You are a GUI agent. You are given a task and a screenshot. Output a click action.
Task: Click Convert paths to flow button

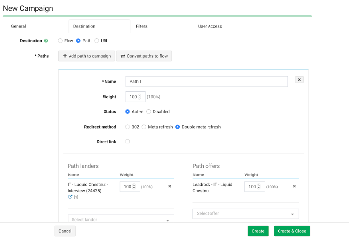144,56
